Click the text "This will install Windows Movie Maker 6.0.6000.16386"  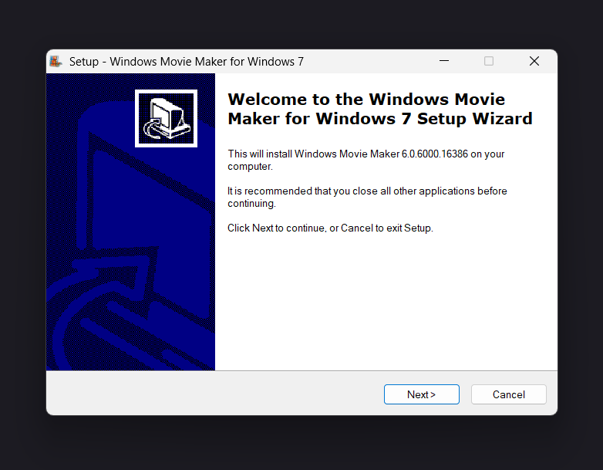coord(348,154)
